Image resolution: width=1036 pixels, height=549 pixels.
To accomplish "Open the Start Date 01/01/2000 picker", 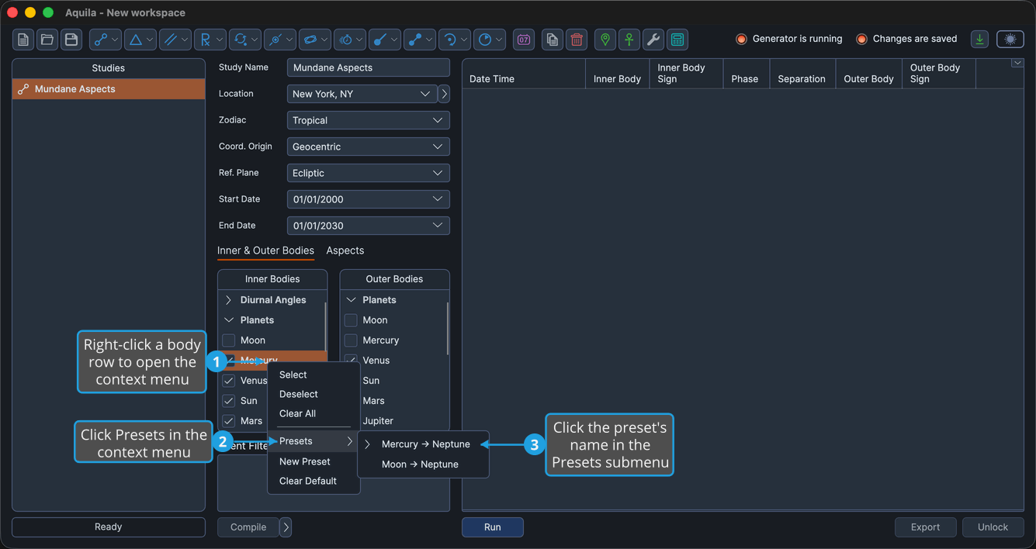I will (x=369, y=199).
